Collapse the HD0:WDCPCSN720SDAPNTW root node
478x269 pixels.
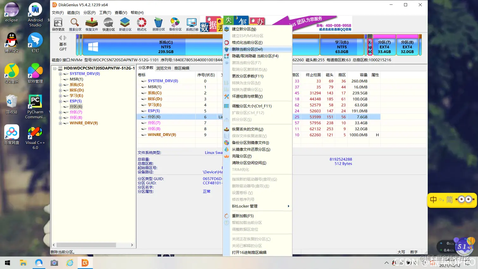(55, 68)
